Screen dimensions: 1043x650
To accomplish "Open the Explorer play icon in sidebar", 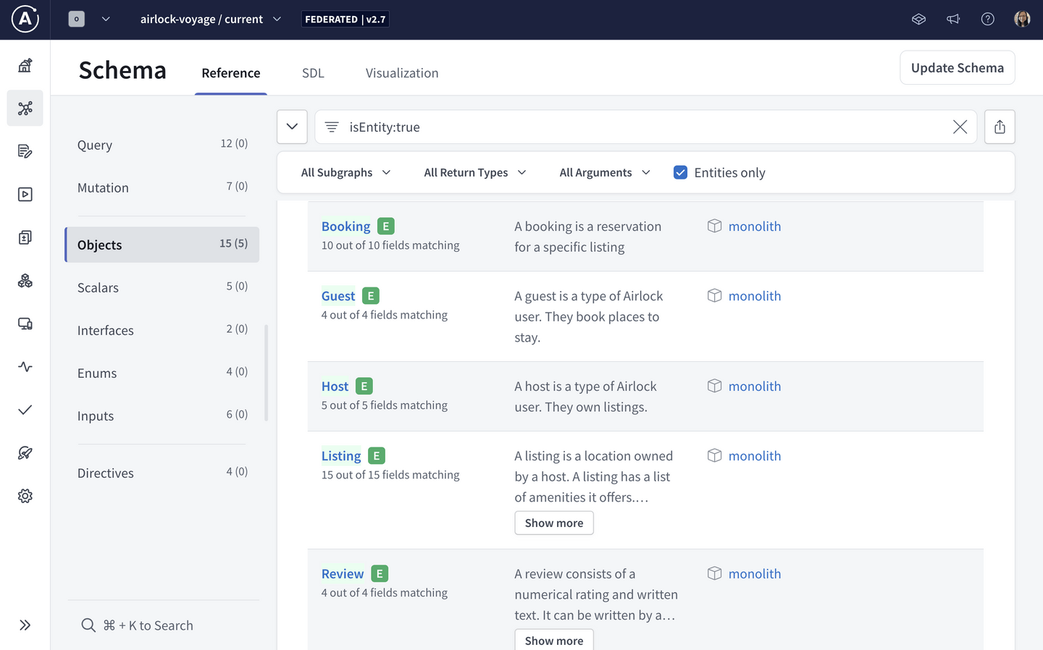I will [25, 195].
